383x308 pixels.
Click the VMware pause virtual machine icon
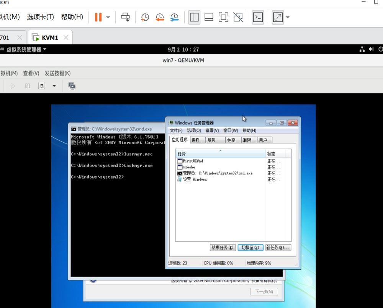[x=98, y=17]
